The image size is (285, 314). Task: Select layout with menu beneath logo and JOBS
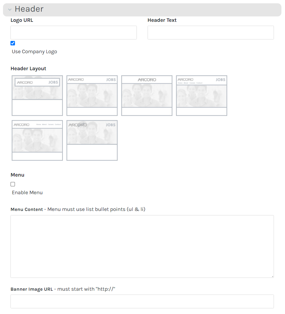[201, 96]
